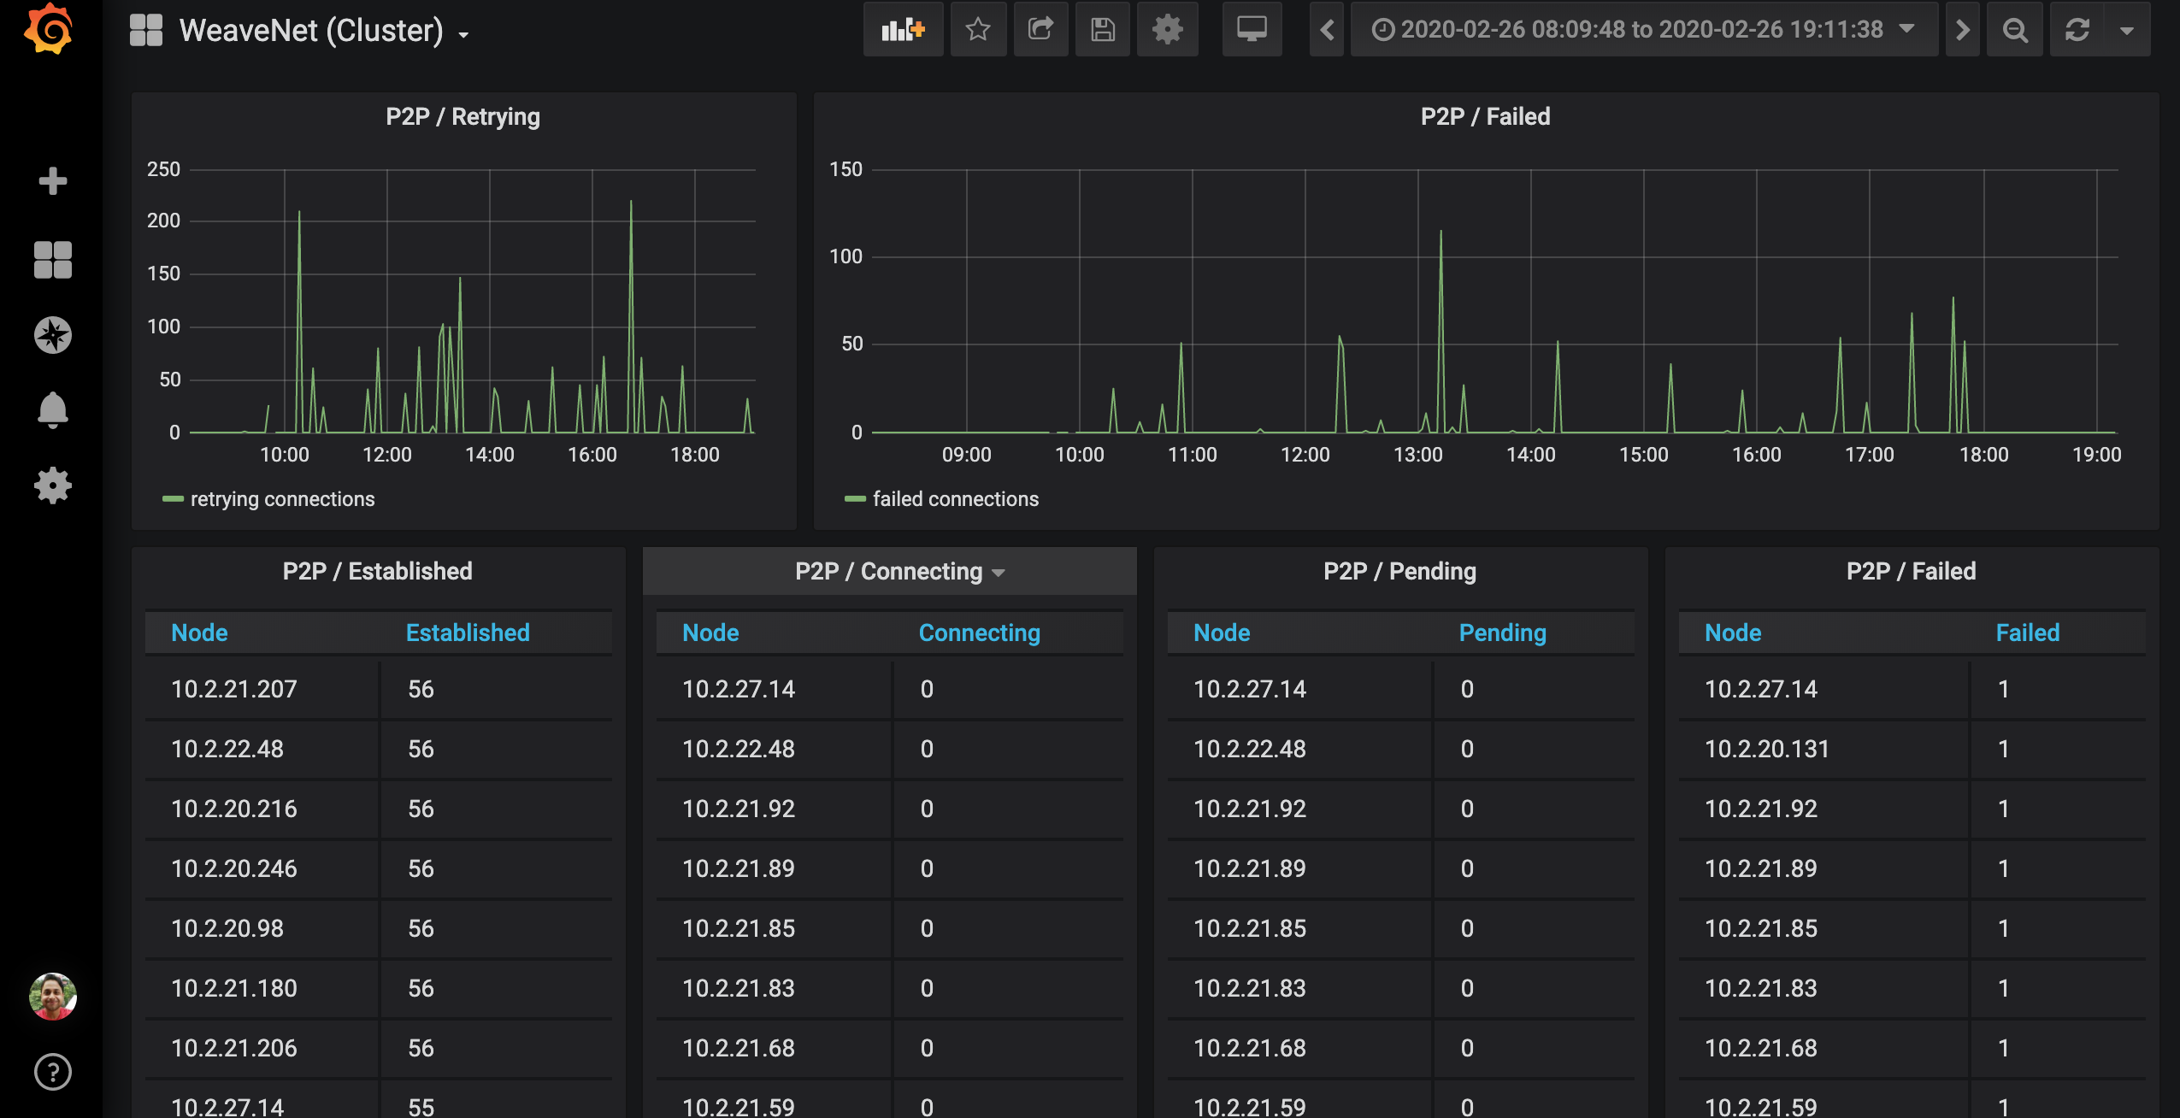Image resolution: width=2180 pixels, height=1118 pixels.
Task: Toggle the retrying connections legend series
Action: [x=281, y=499]
